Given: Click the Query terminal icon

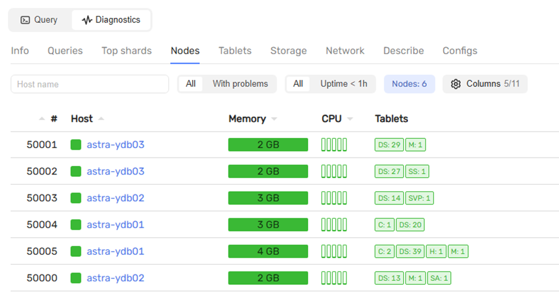Looking at the screenshot, I should click(x=25, y=20).
